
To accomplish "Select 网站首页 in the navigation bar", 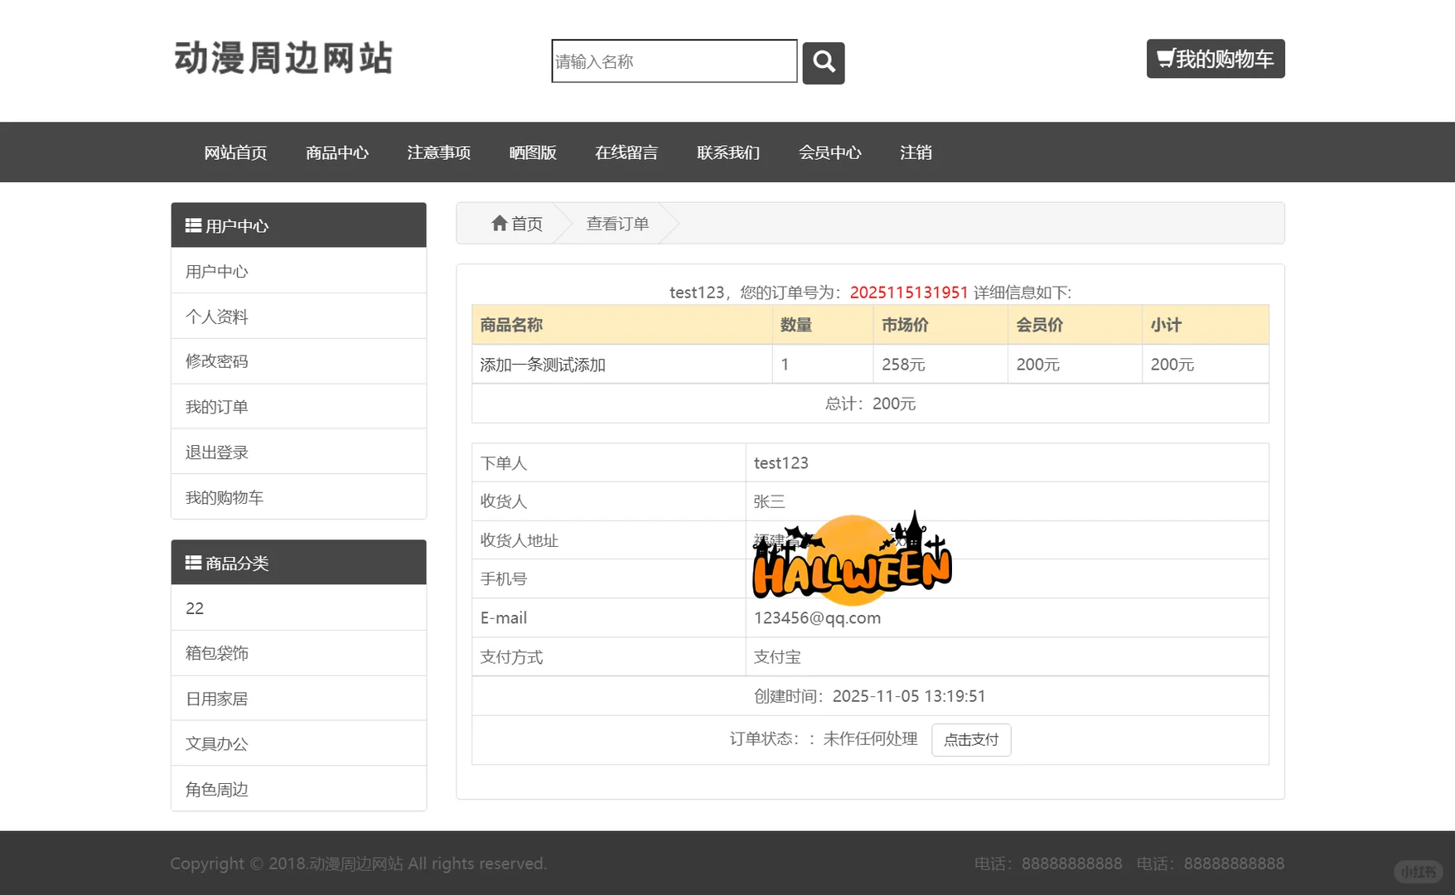I will tap(235, 152).
